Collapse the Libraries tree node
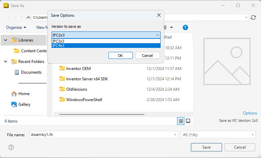261x158 pixels. (5, 40)
